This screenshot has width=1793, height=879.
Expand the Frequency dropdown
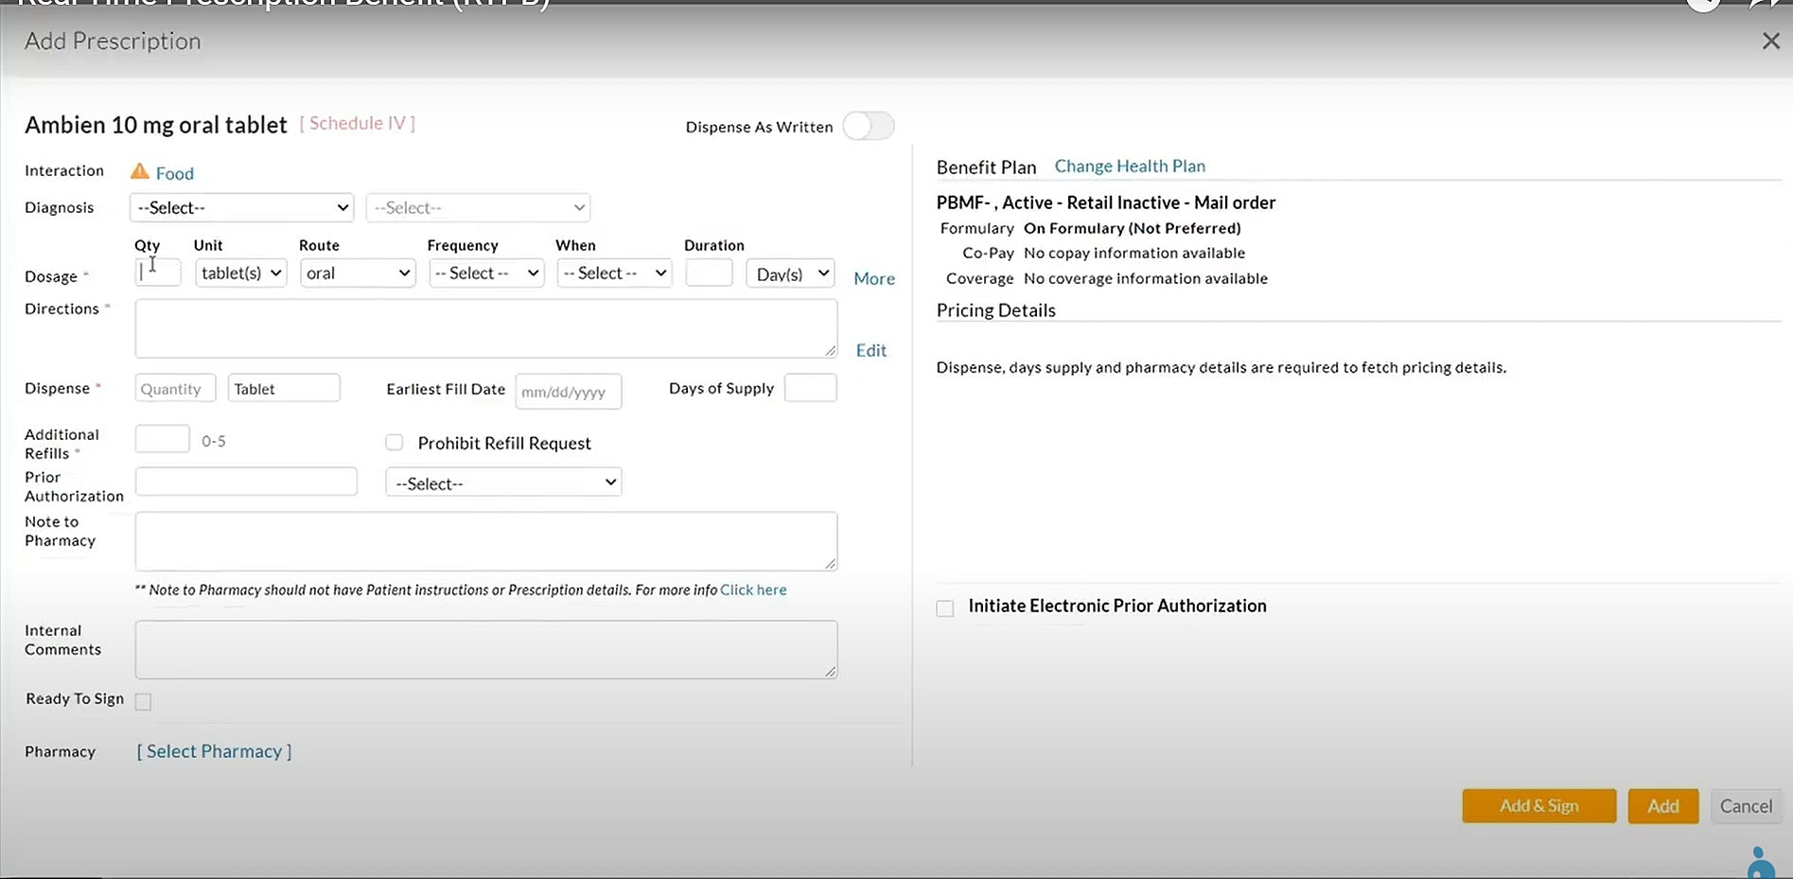click(x=486, y=273)
